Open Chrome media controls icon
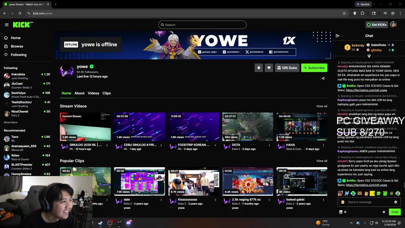The width and height of the screenshot is (405, 228). 385,13
